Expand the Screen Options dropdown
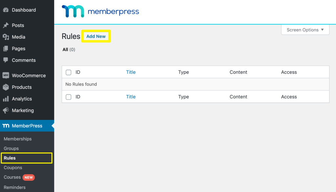 (x=305, y=30)
